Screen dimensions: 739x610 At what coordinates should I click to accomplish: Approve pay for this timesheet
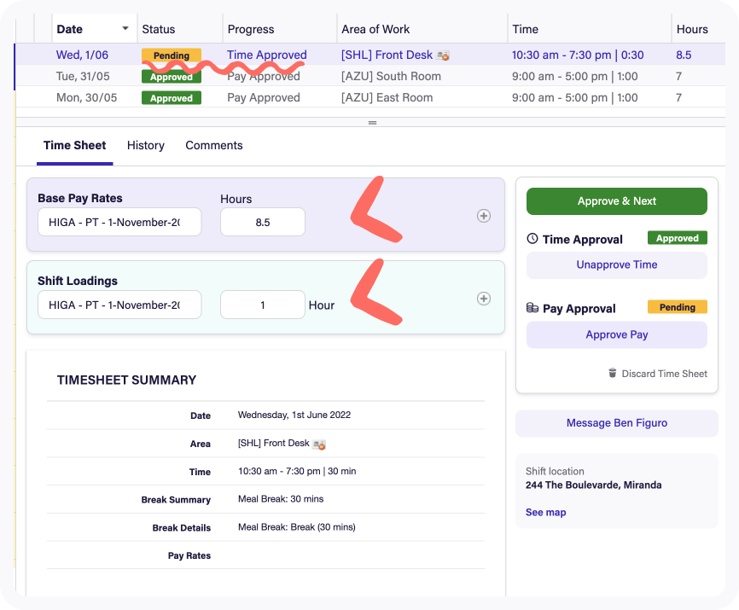click(x=616, y=334)
